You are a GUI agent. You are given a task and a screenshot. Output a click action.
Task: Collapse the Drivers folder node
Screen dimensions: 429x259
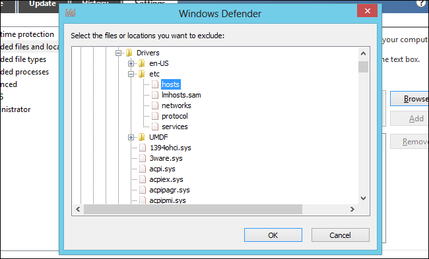click(x=118, y=53)
